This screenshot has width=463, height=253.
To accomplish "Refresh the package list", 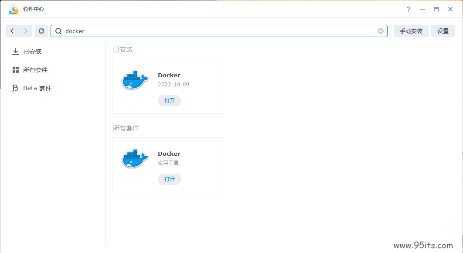I will coord(41,31).
